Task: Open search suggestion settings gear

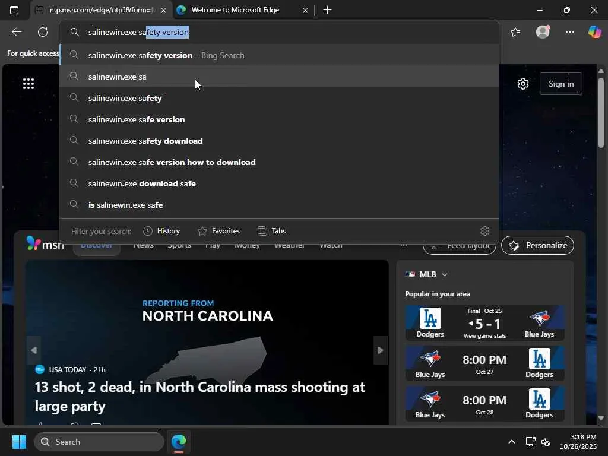Action: [484, 231]
